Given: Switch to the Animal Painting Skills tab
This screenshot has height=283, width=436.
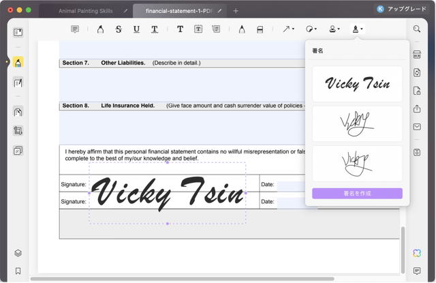Looking at the screenshot, I should point(86,11).
